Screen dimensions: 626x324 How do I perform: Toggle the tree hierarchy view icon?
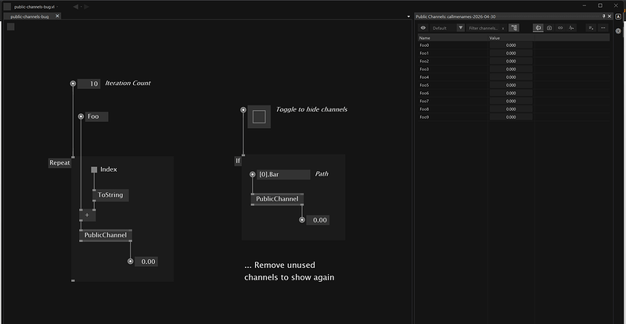click(514, 28)
